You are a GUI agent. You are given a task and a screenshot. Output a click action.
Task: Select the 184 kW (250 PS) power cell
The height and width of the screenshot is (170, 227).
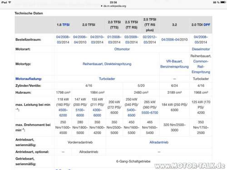click(x=174, y=107)
